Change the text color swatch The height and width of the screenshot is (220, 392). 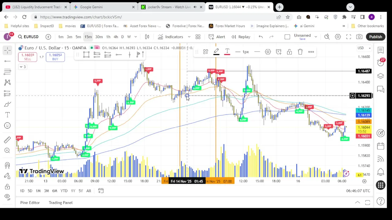tap(227, 52)
